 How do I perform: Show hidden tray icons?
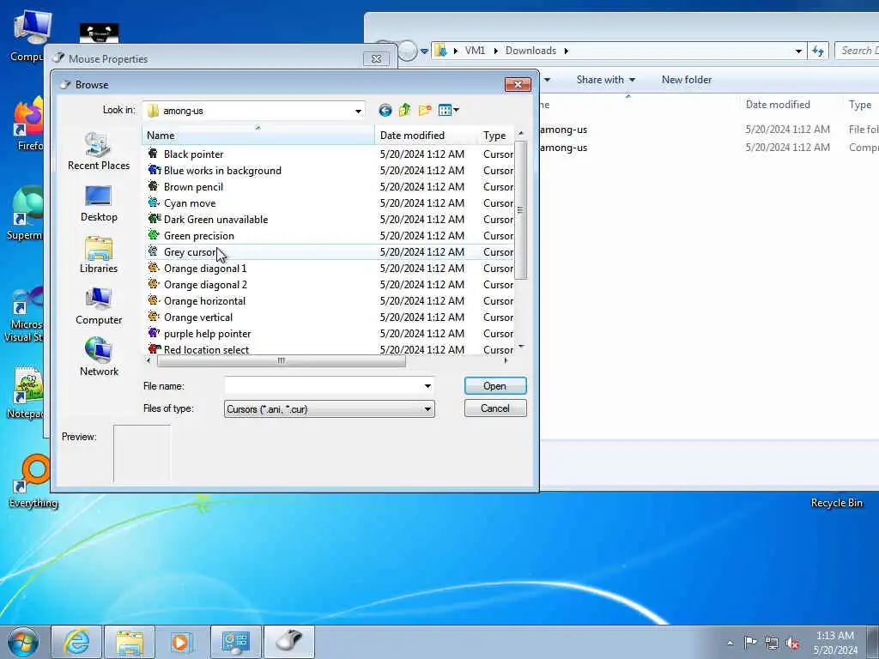point(730,643)
